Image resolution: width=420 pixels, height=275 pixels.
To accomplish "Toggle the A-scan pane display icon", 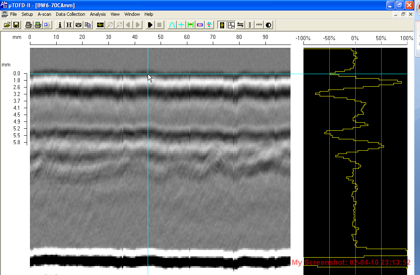I will pos(222,25).
